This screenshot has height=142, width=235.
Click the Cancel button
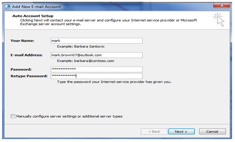tap(212, 131)
